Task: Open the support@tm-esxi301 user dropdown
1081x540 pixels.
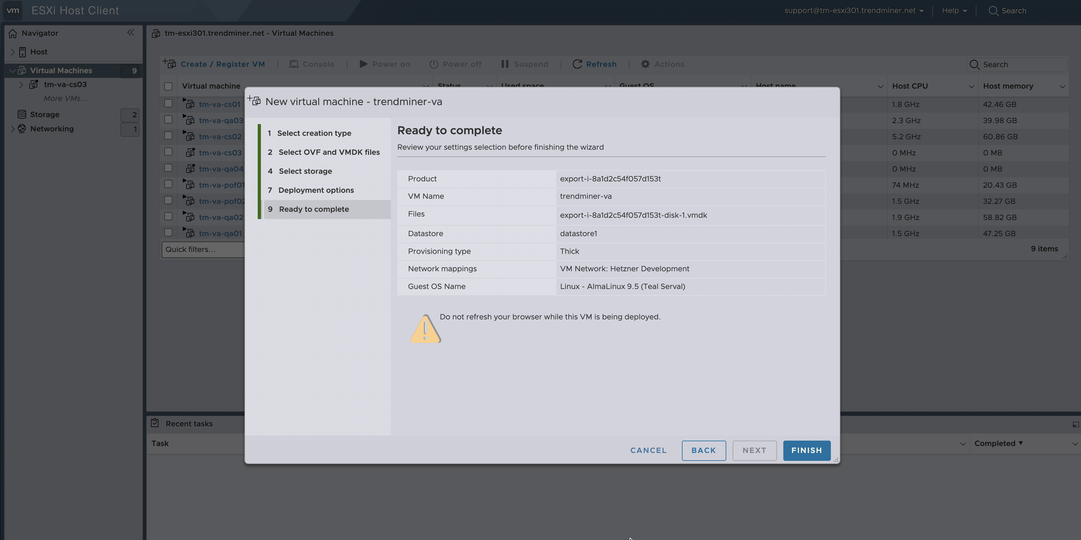Action: tap(854, 10)
